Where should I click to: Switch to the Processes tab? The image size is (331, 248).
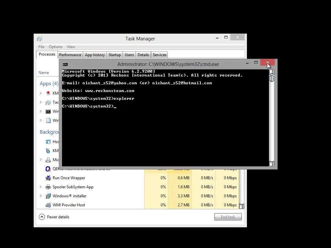tap(47, 54)
